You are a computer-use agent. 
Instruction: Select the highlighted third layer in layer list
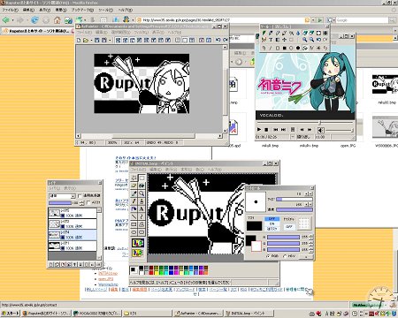click(73, 235)
